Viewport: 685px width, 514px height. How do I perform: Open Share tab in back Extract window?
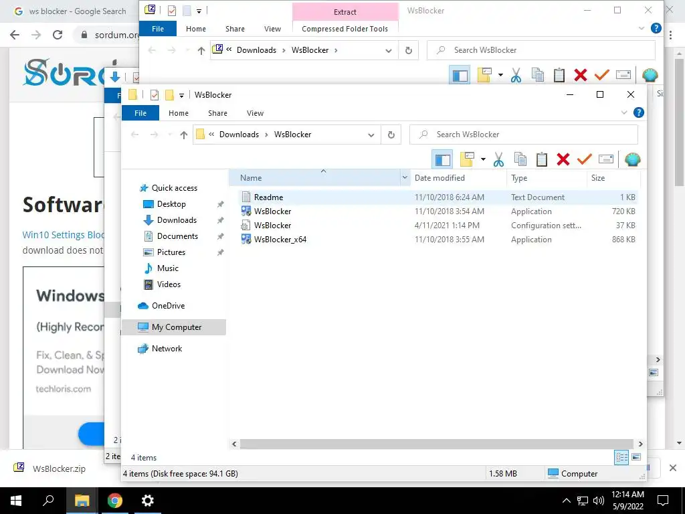point(235,29)
